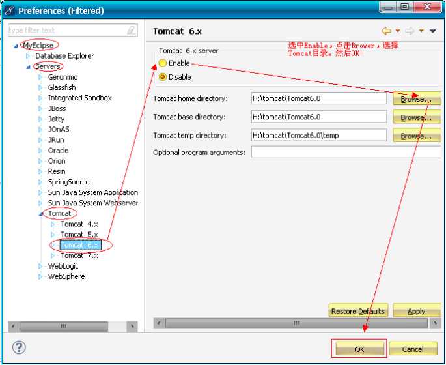Click the help question mark icon
The width and height of the screenshot is (446, 365).
tap(19, 347)
